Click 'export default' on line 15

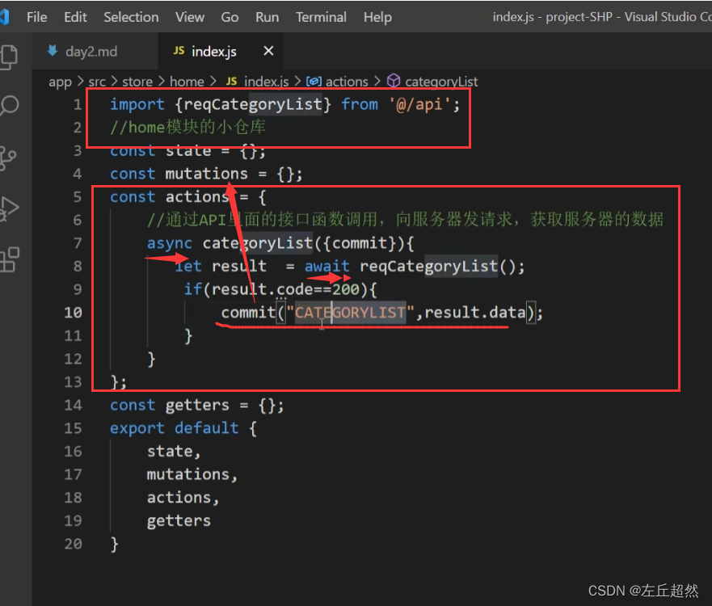pyautogui.click(x=174, y=428)
